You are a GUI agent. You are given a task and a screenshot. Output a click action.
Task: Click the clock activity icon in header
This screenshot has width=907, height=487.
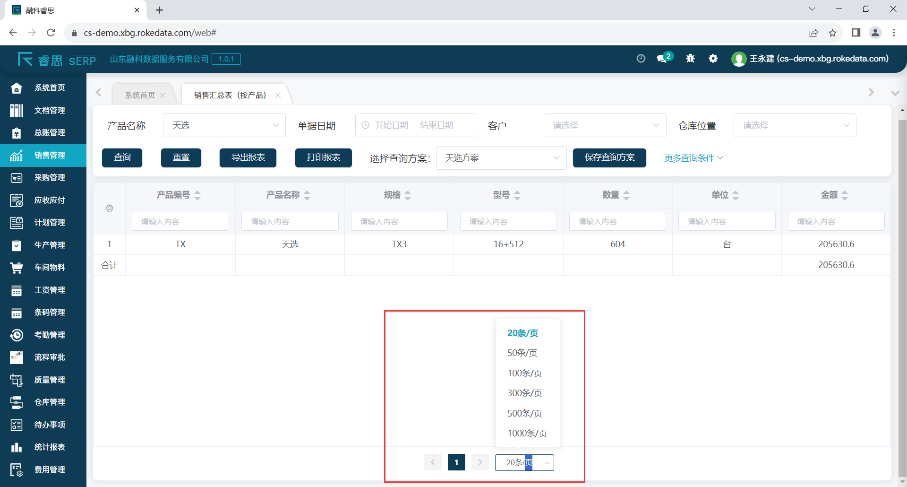[641, 59]
